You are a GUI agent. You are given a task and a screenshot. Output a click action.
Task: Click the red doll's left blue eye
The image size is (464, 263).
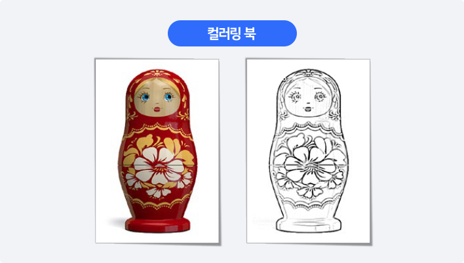pyautogui.click(x=145, y=97)
